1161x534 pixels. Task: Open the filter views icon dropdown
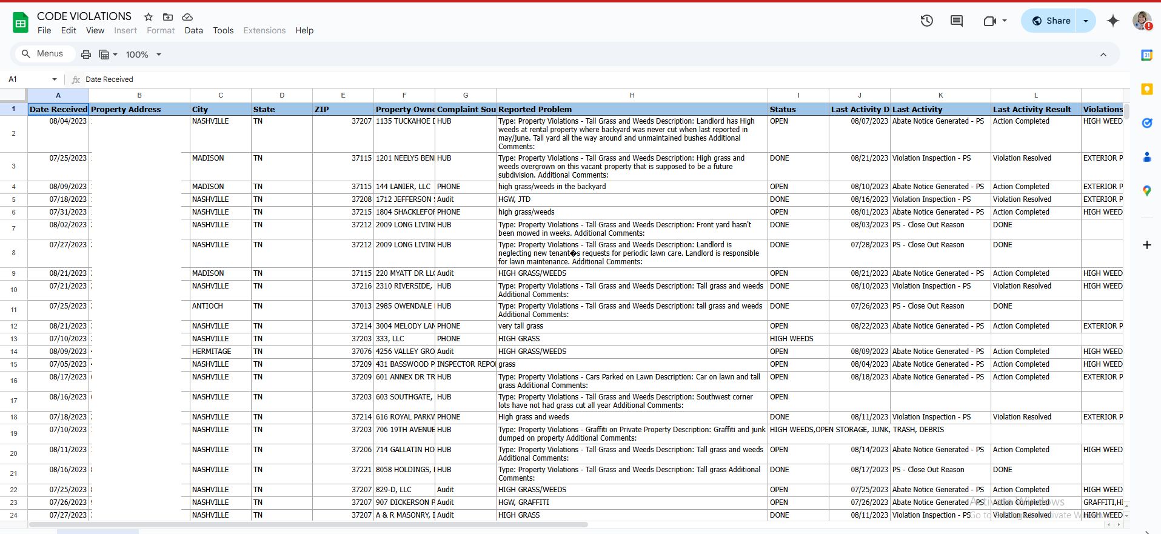108,55
